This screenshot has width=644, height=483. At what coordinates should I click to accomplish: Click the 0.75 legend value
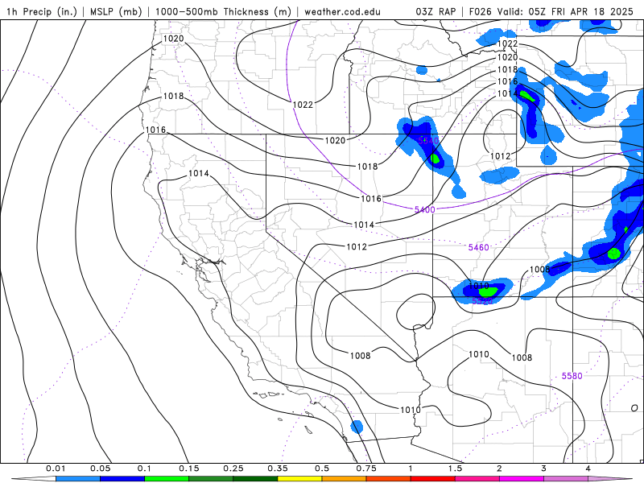point(366,469)
